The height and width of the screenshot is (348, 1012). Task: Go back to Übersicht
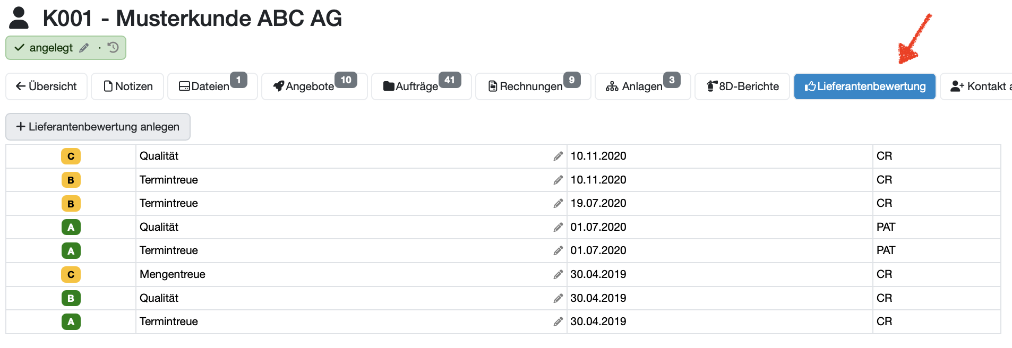pos(46,86)
